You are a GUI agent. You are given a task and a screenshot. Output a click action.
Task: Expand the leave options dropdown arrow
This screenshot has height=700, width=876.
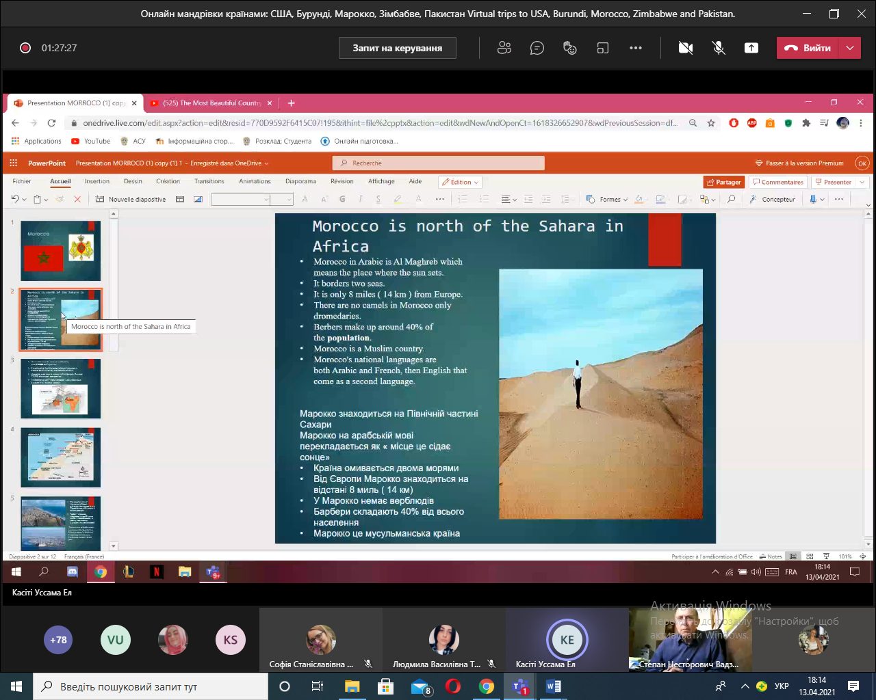(850, 48)
